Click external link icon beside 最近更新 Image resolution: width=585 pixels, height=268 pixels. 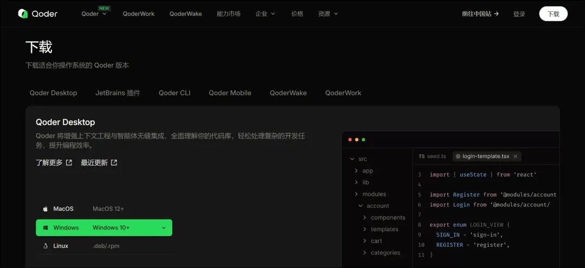pos(114,162)
